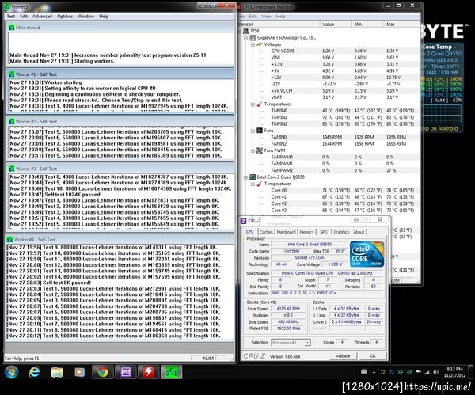Open the Advanced menu in Prime95
Image resolution: width=475 pixels, height=395 pixels.
(42, 17)
